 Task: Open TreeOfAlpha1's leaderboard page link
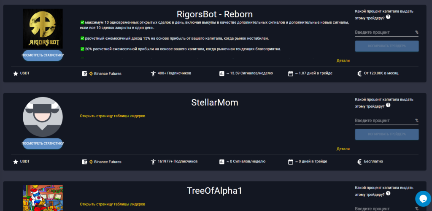[x=113, y=204]
